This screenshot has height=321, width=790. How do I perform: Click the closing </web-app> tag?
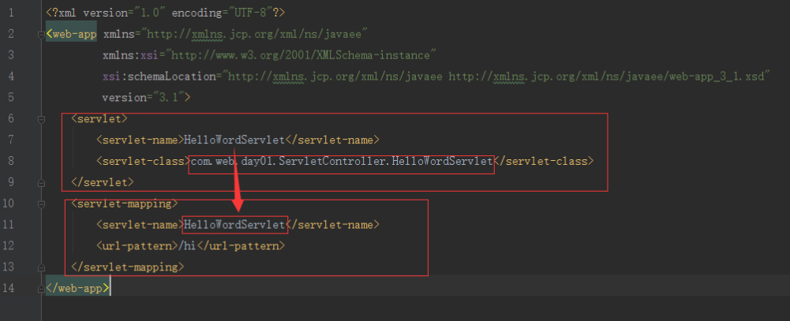coord(77,289)
